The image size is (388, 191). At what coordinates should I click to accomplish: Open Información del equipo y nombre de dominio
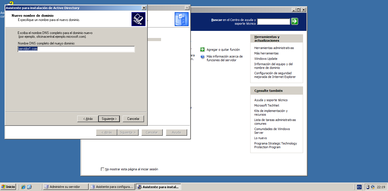pos(274,66)
